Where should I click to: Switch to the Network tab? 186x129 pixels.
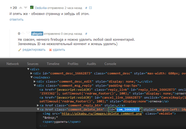[x=13, y=64]
